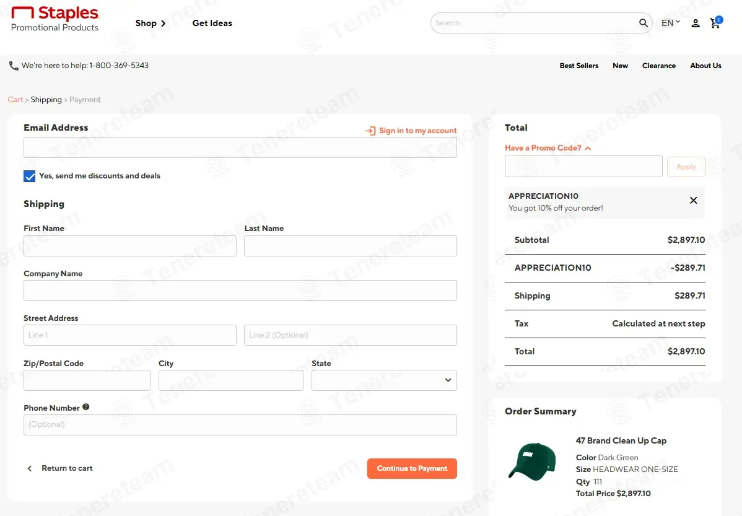The height and width of the screenshot is (516, 742).
Task: Click the Street Address Line 1 field
Action: pos(129,335)
